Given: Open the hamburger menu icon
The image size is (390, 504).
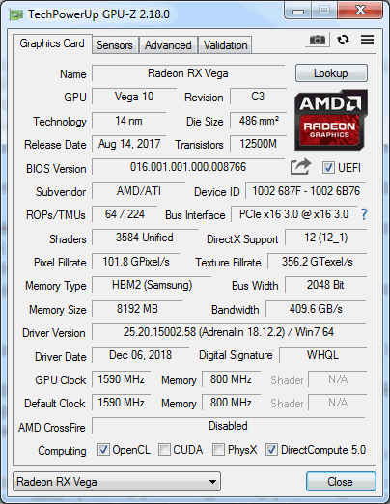Looking at the screenshot, I should [367, 40].
